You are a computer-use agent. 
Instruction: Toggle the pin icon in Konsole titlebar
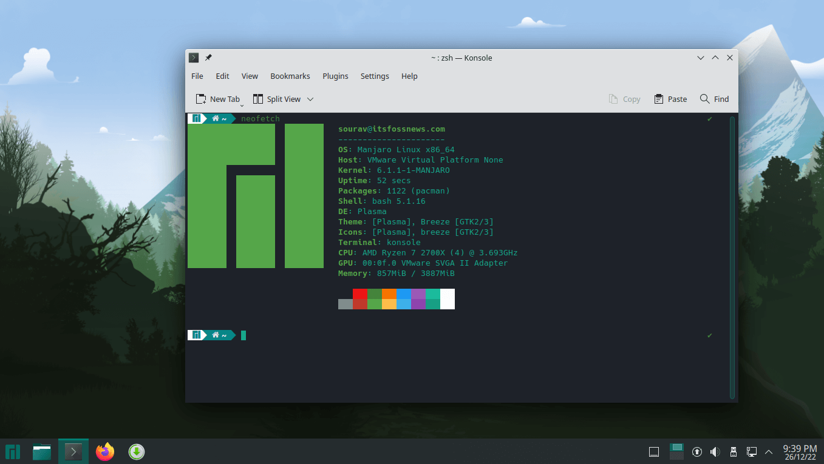[208, 58]
